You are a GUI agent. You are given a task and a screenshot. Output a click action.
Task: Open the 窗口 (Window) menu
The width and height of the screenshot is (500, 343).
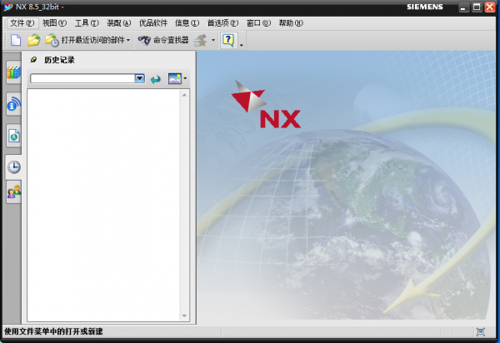[x=258, y=23]
